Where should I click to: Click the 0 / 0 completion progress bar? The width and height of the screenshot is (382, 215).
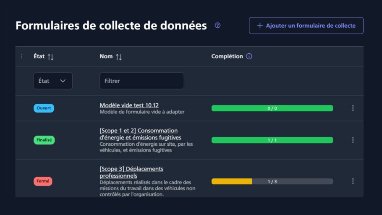[272, 108]
